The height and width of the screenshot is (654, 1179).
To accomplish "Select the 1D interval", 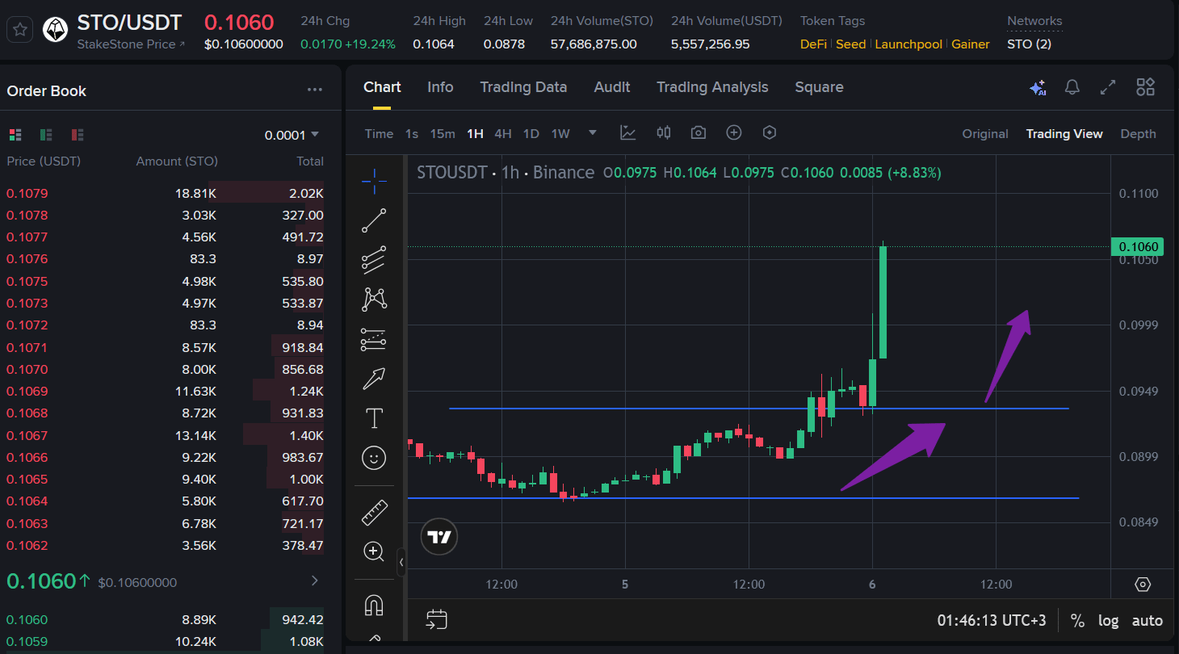I will (x=531, y=134).
